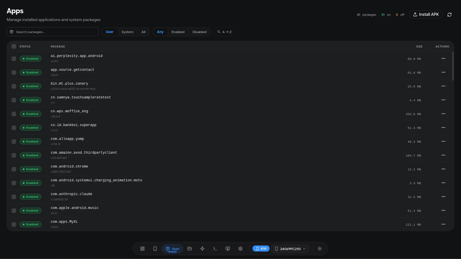461x259 pixels.
Task: Open actions menu for com.android.chrome
Action: tap(443, 169)
